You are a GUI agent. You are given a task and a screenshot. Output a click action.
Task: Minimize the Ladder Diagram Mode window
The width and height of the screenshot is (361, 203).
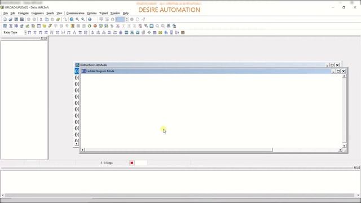[x=333, y=72]
